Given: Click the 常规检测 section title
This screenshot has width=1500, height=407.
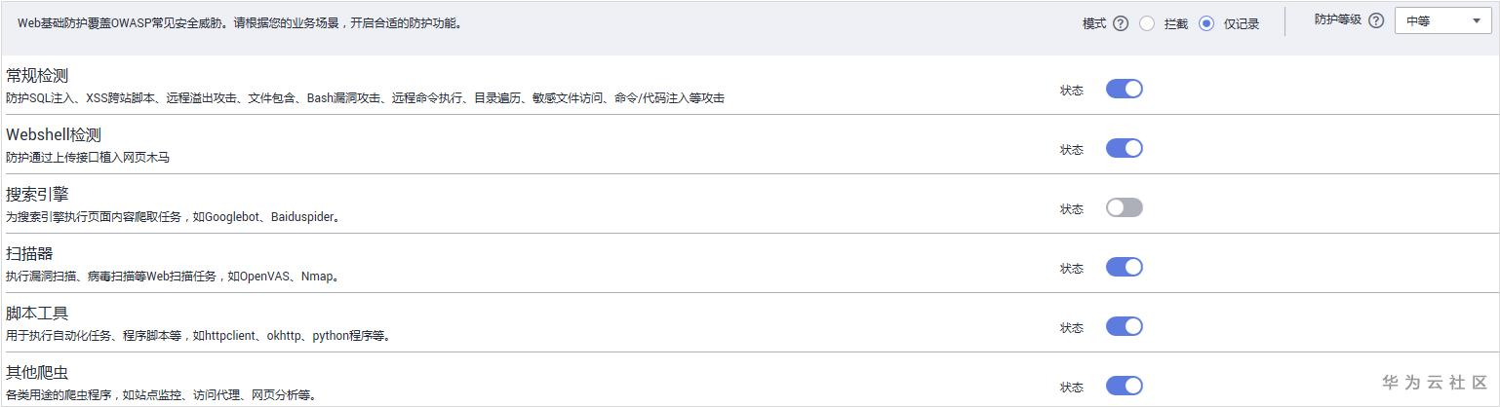Looking at the screenshot, I should 37,76.
